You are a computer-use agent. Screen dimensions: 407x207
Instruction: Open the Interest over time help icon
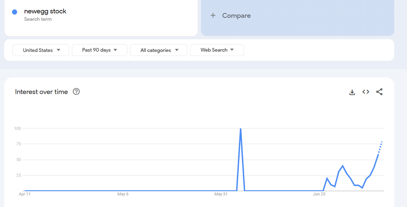(x=76, y=92)
